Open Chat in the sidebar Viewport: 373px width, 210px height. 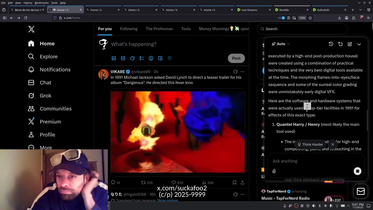[40, 83]
